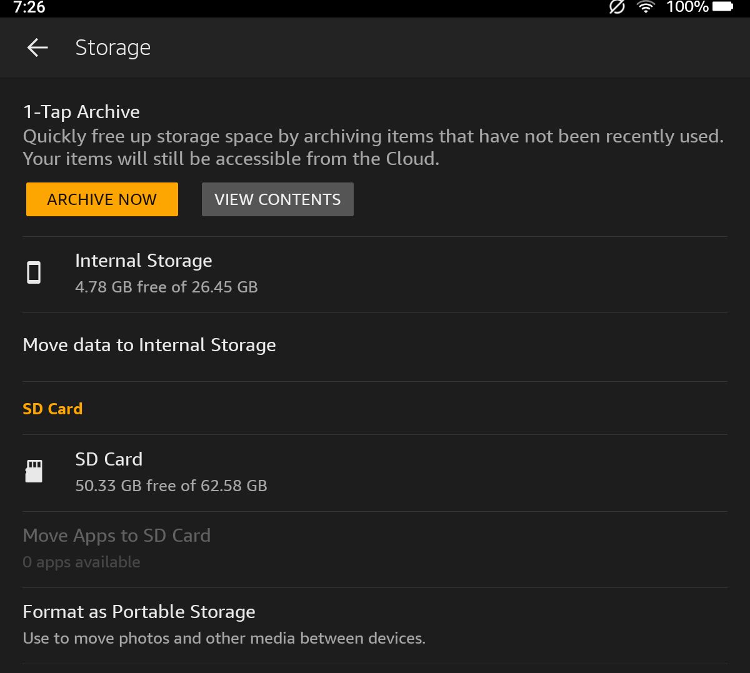Tap the 7:26 clock in status bar

[29, 7]
